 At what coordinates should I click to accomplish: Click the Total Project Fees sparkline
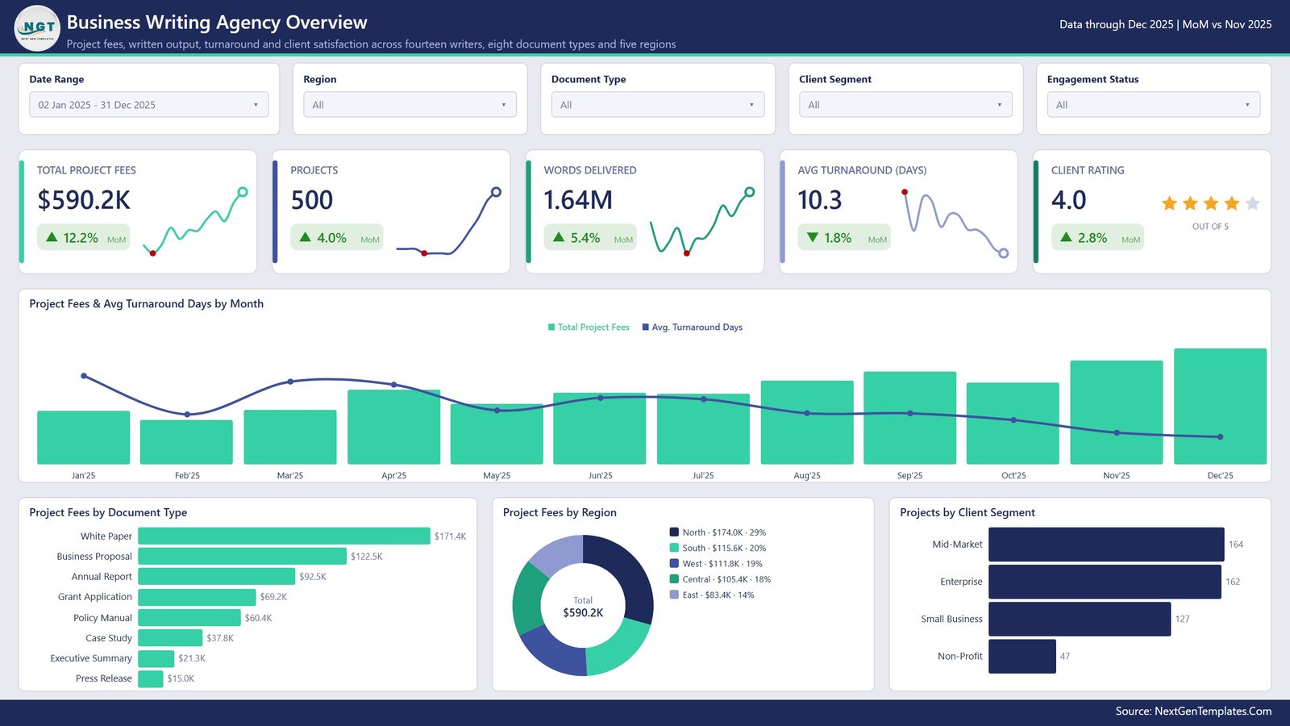[x=195, y=221]
